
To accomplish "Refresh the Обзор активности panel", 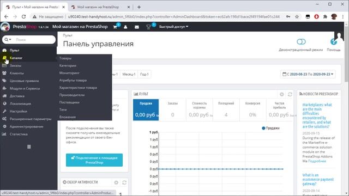I will 124,182.
